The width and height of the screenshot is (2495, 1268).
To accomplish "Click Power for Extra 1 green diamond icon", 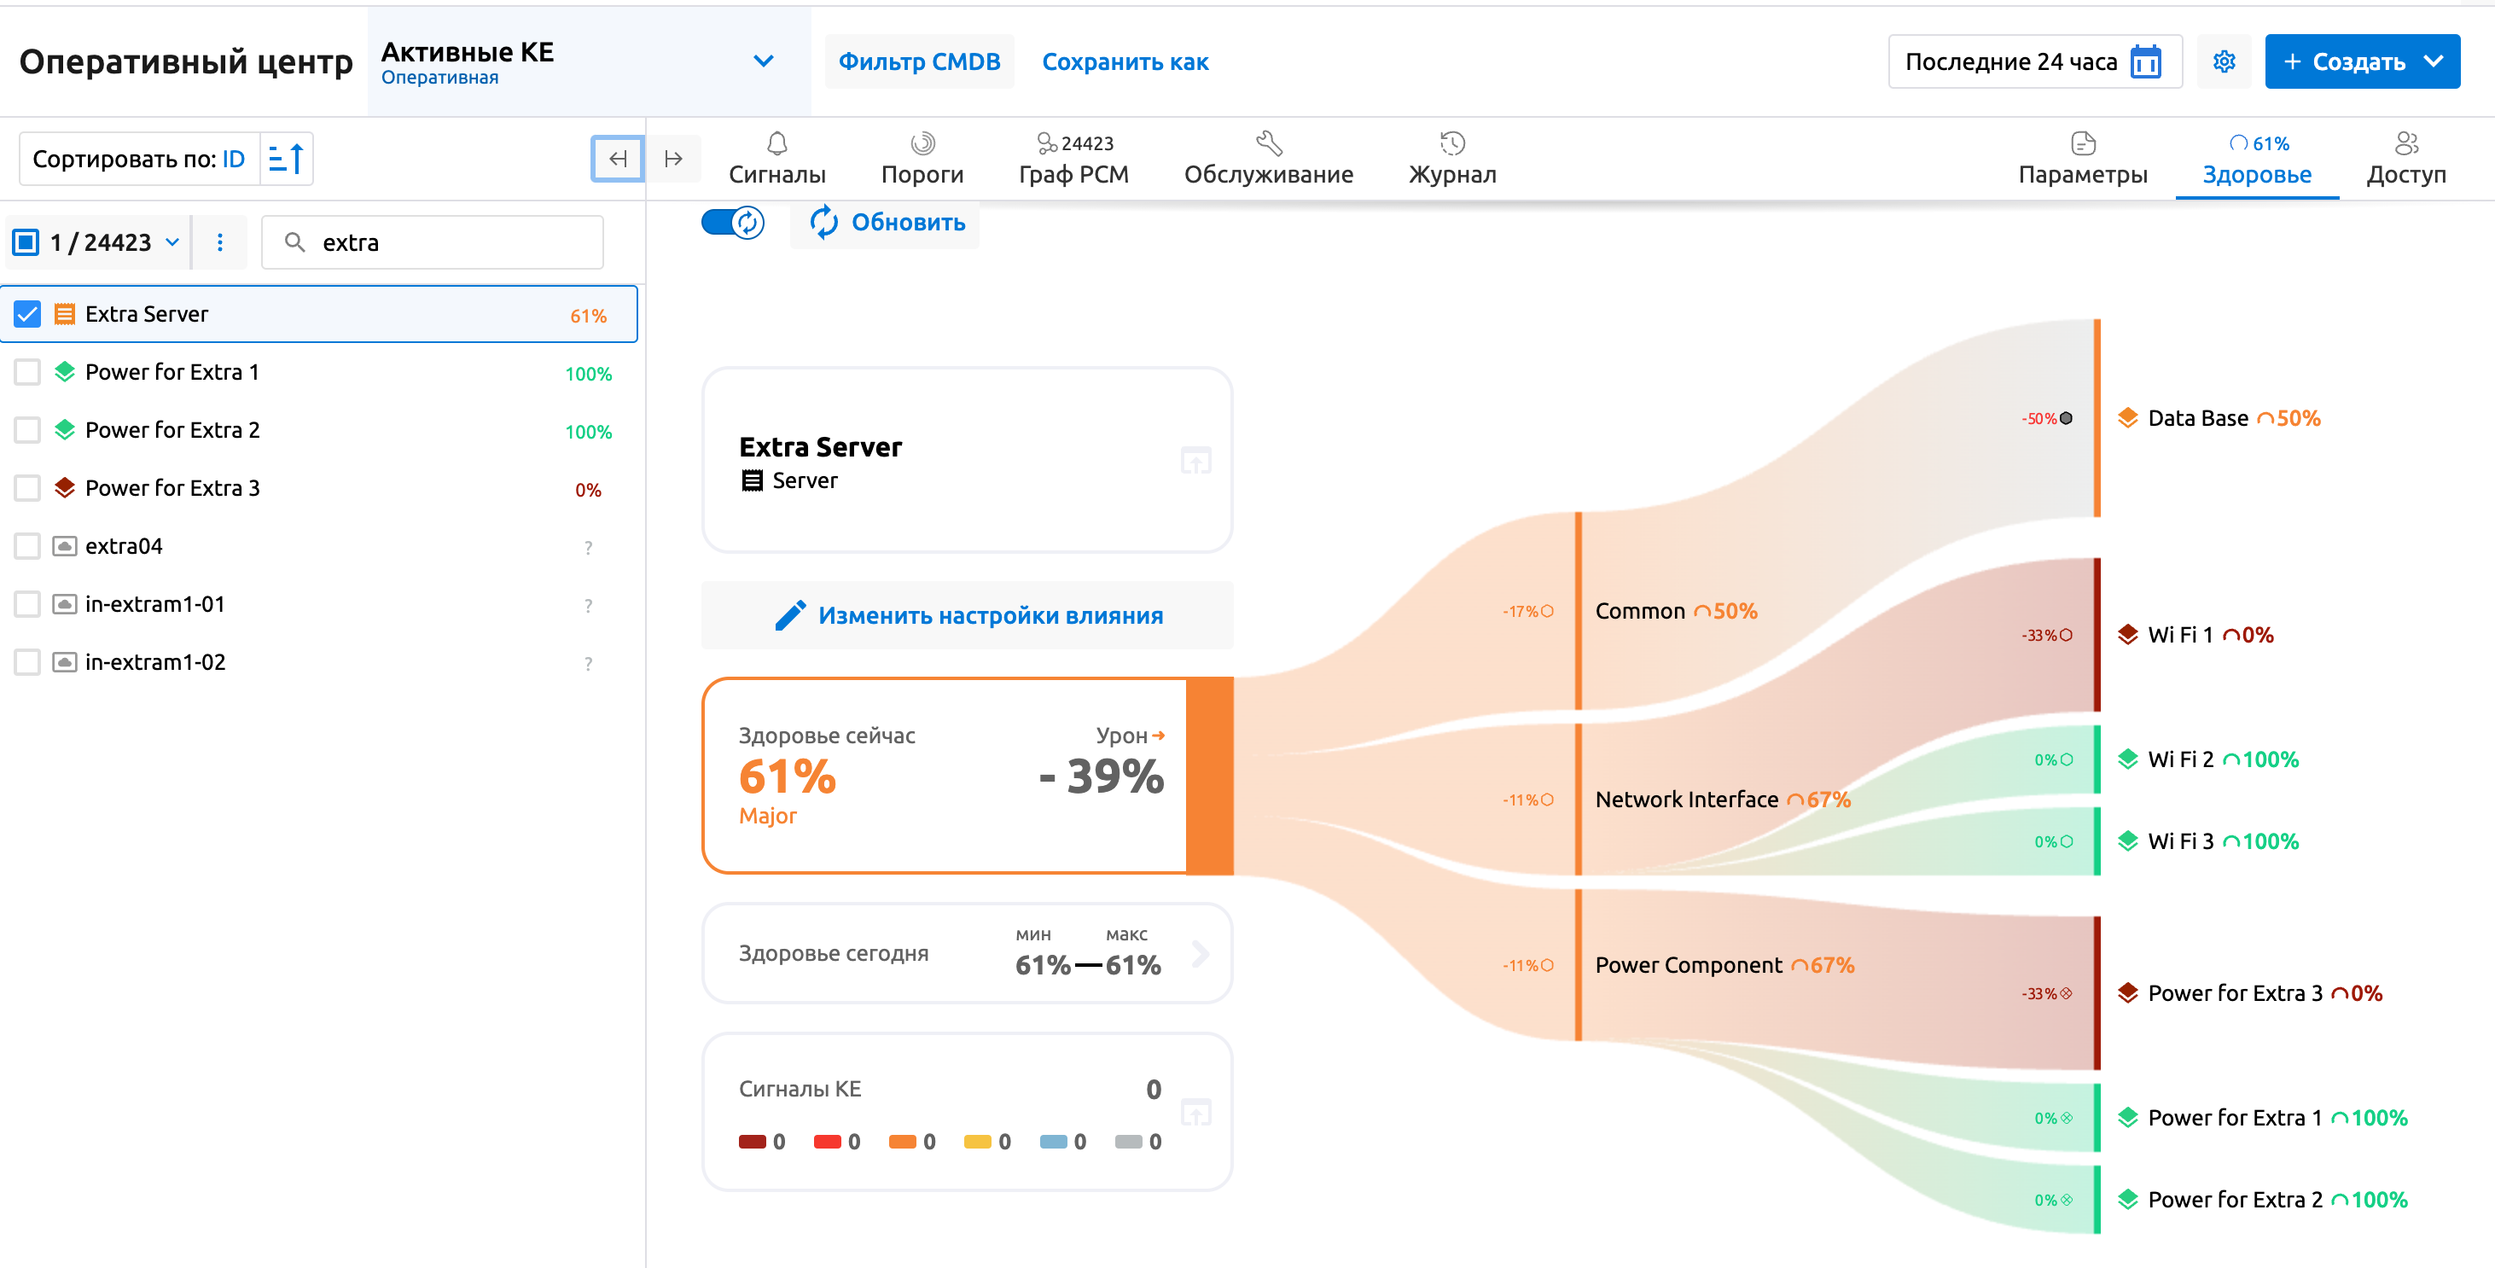I will [x=65, y=372].
